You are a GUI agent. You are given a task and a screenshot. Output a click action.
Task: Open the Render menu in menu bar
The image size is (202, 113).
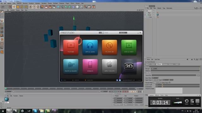click(50, 3)
